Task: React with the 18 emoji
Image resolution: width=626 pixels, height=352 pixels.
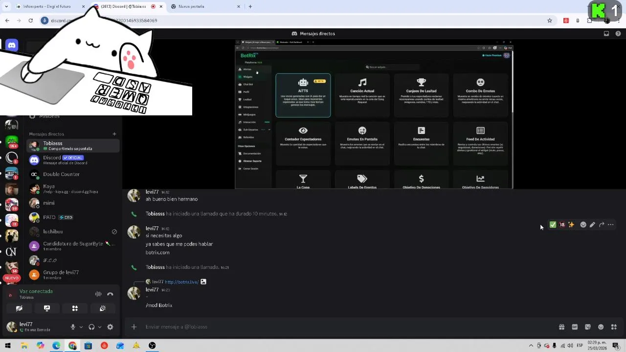Action: pyautogui.click(x=562, y=225)
